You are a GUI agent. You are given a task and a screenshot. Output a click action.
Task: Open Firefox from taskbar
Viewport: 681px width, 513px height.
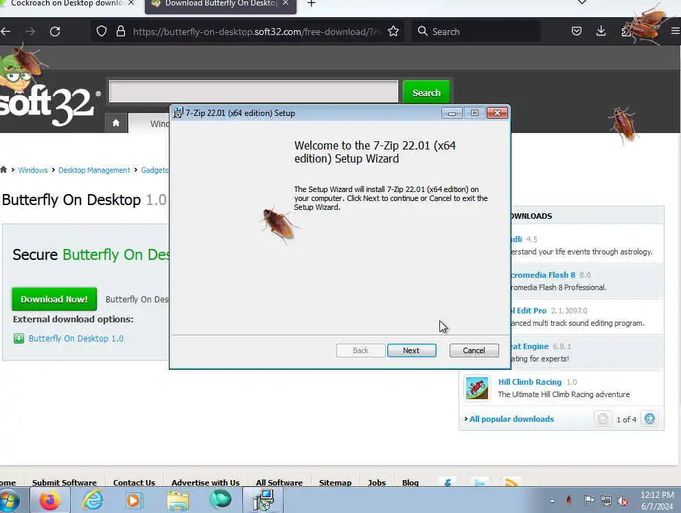coord(49,501)
